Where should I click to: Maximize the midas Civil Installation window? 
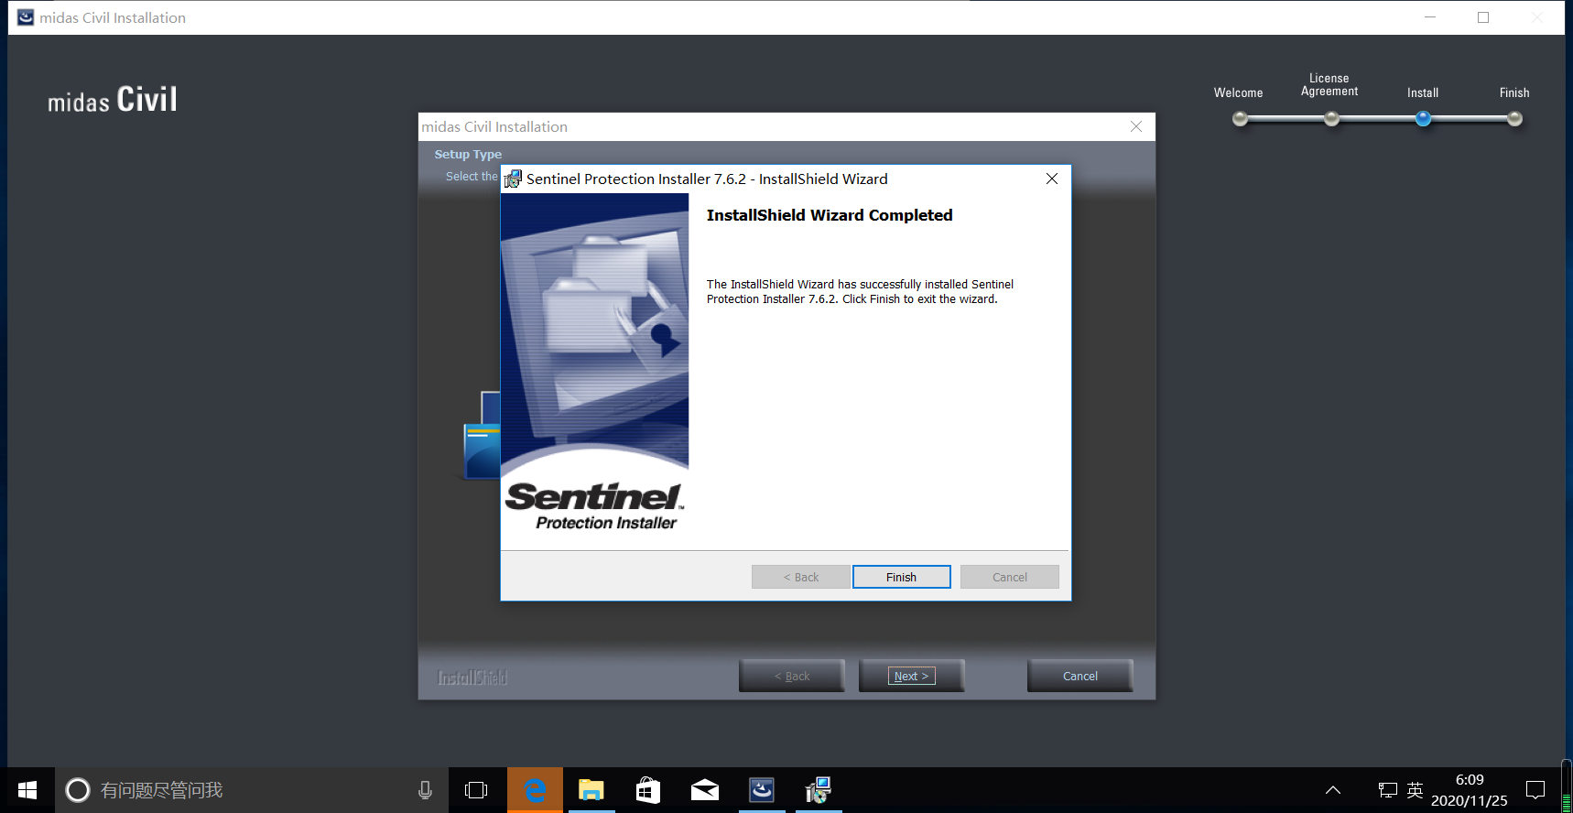[1483, 17]
